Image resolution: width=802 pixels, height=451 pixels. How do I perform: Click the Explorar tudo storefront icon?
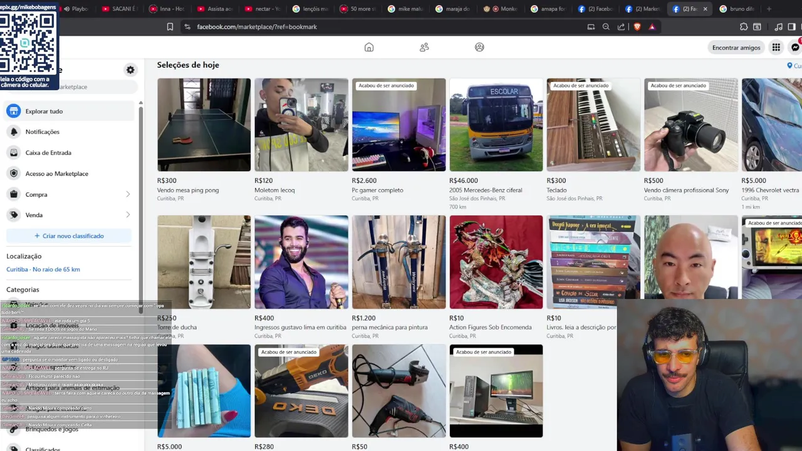click(14, 111)
